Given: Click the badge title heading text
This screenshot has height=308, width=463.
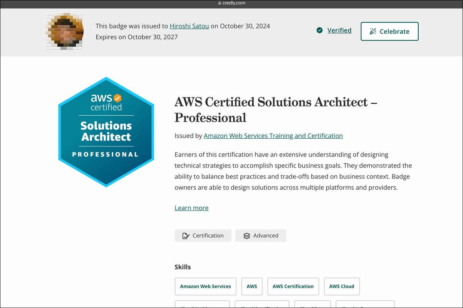Looking at the screenshot, I should [x=276, y=109].
